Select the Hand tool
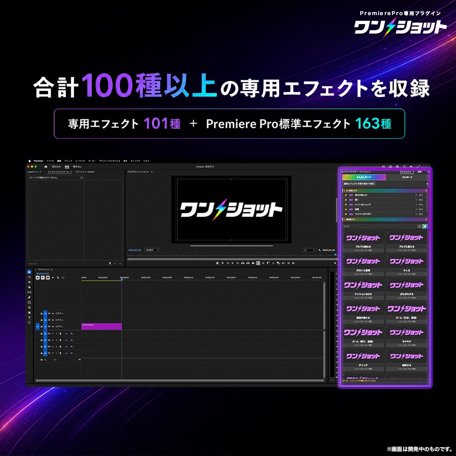Image resolution: width=456 pixels, height=456 pixels. 29,313
